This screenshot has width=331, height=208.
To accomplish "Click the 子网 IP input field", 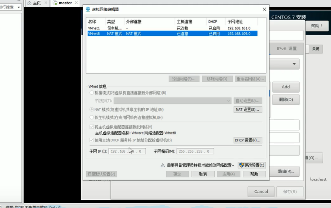I will tap(127, 151).
